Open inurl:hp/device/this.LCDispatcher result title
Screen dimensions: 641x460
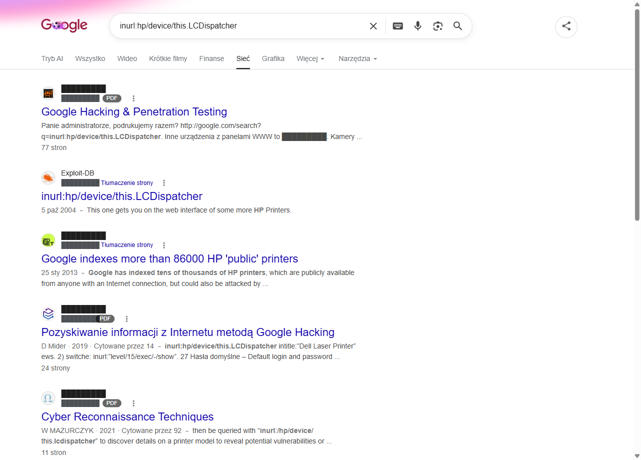122,196
